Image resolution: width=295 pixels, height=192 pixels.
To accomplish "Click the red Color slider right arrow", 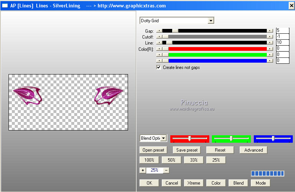I will pyautogui.click(x=270, y=49).
